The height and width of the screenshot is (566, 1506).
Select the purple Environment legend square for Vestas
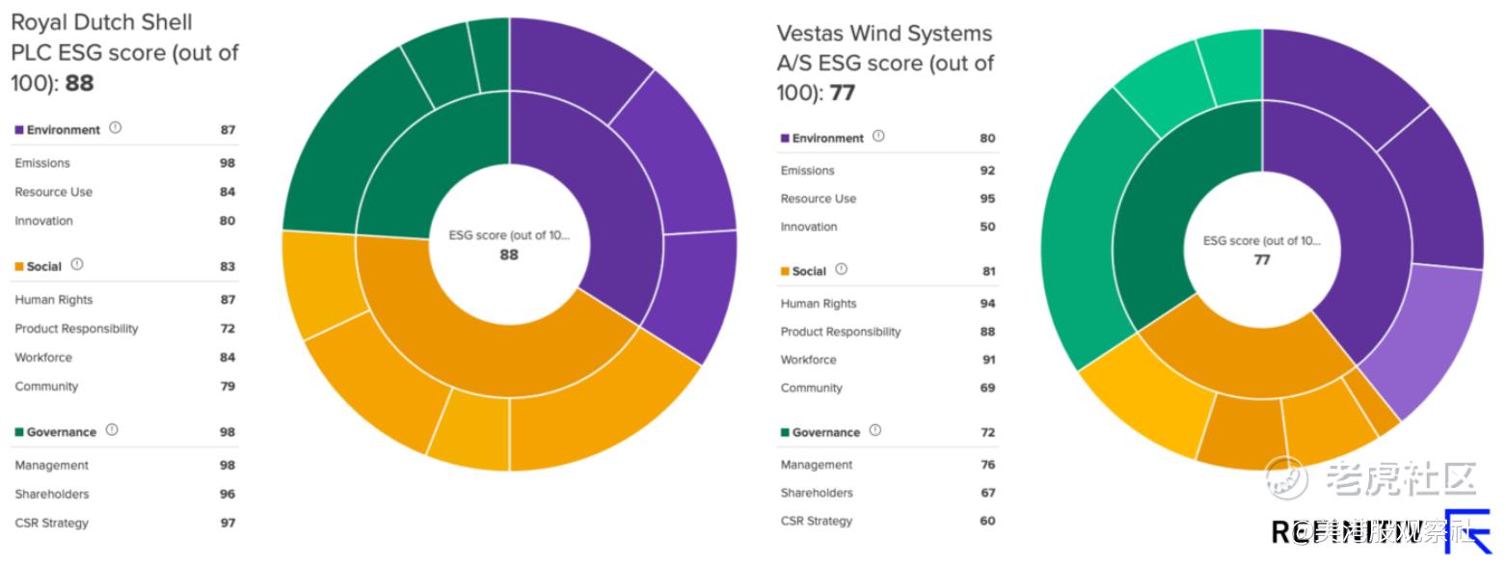pyautogui.click(x=785, y=139)
